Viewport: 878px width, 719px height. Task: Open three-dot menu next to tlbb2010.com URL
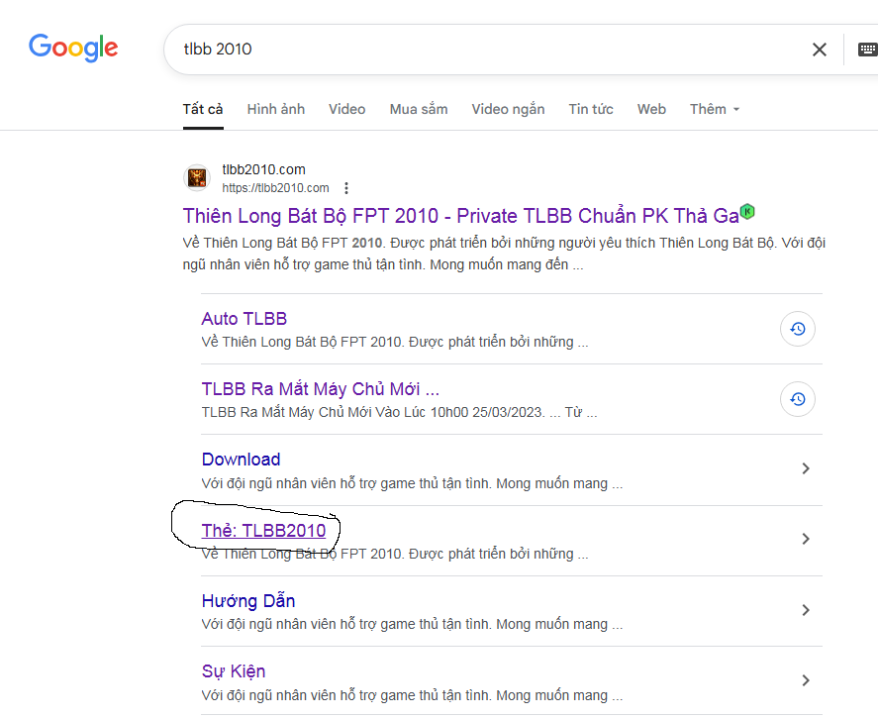346,188
